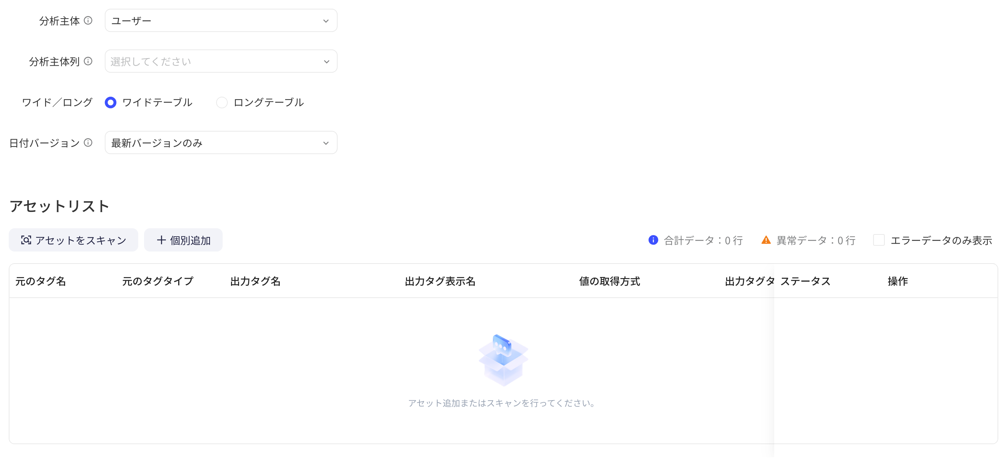Open the 分析主体 dropdown showing ユーザー
The width and height of the screenshot is (1007, 466).
click(221, 20)
